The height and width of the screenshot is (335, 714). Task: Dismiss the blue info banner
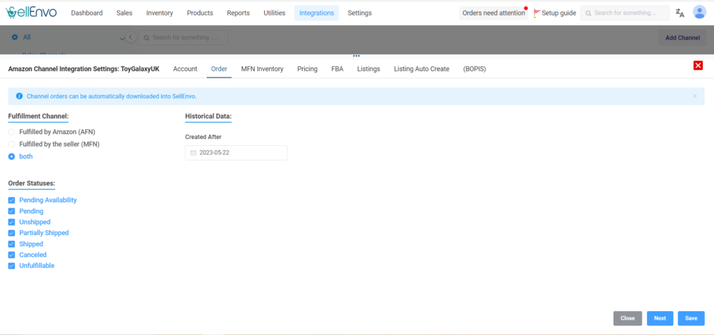(694, 96)
